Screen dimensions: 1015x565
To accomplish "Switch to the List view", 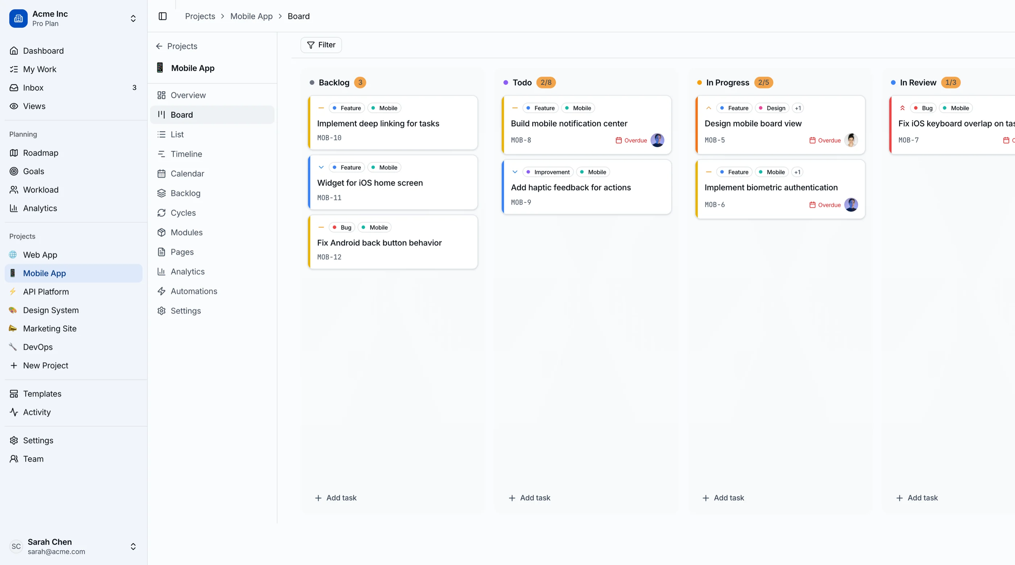I will click(212, 135).
